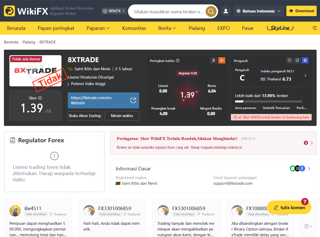Screen dimensions: 320x237
Task: Click the Mesin waktu button
Action: click(x=122, y=116)
